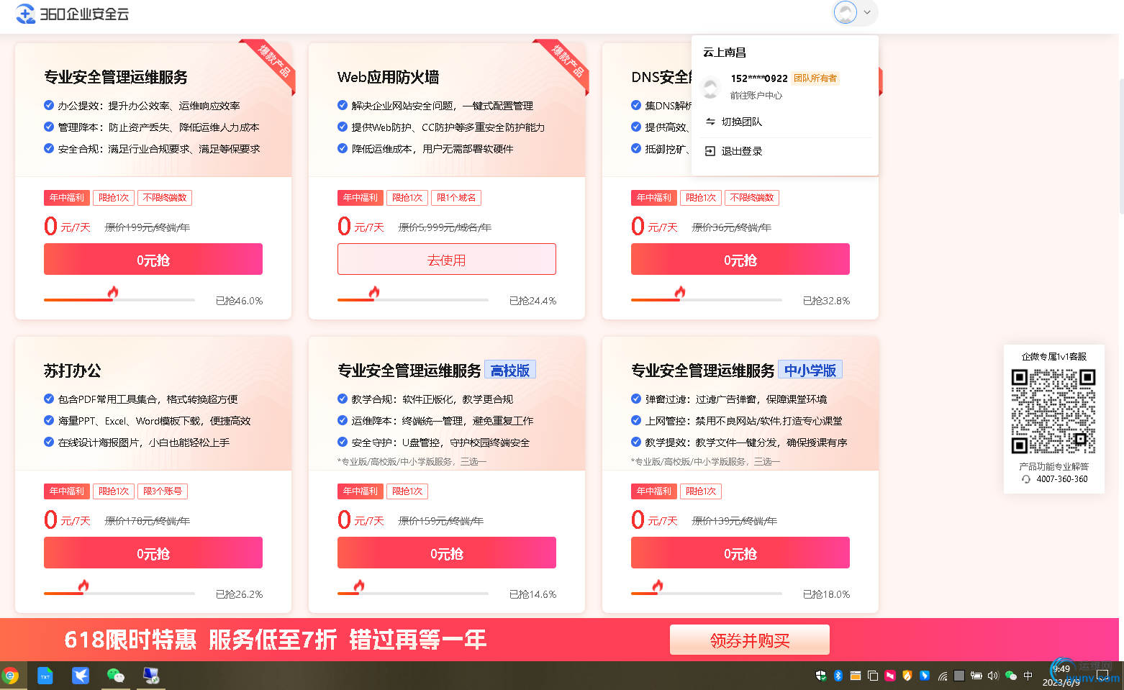Click the orange flame shield tray icon

[x=907, y=676]
